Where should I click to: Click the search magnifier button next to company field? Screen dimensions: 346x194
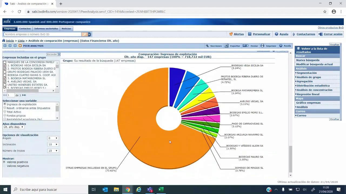(x=85, y=34)
